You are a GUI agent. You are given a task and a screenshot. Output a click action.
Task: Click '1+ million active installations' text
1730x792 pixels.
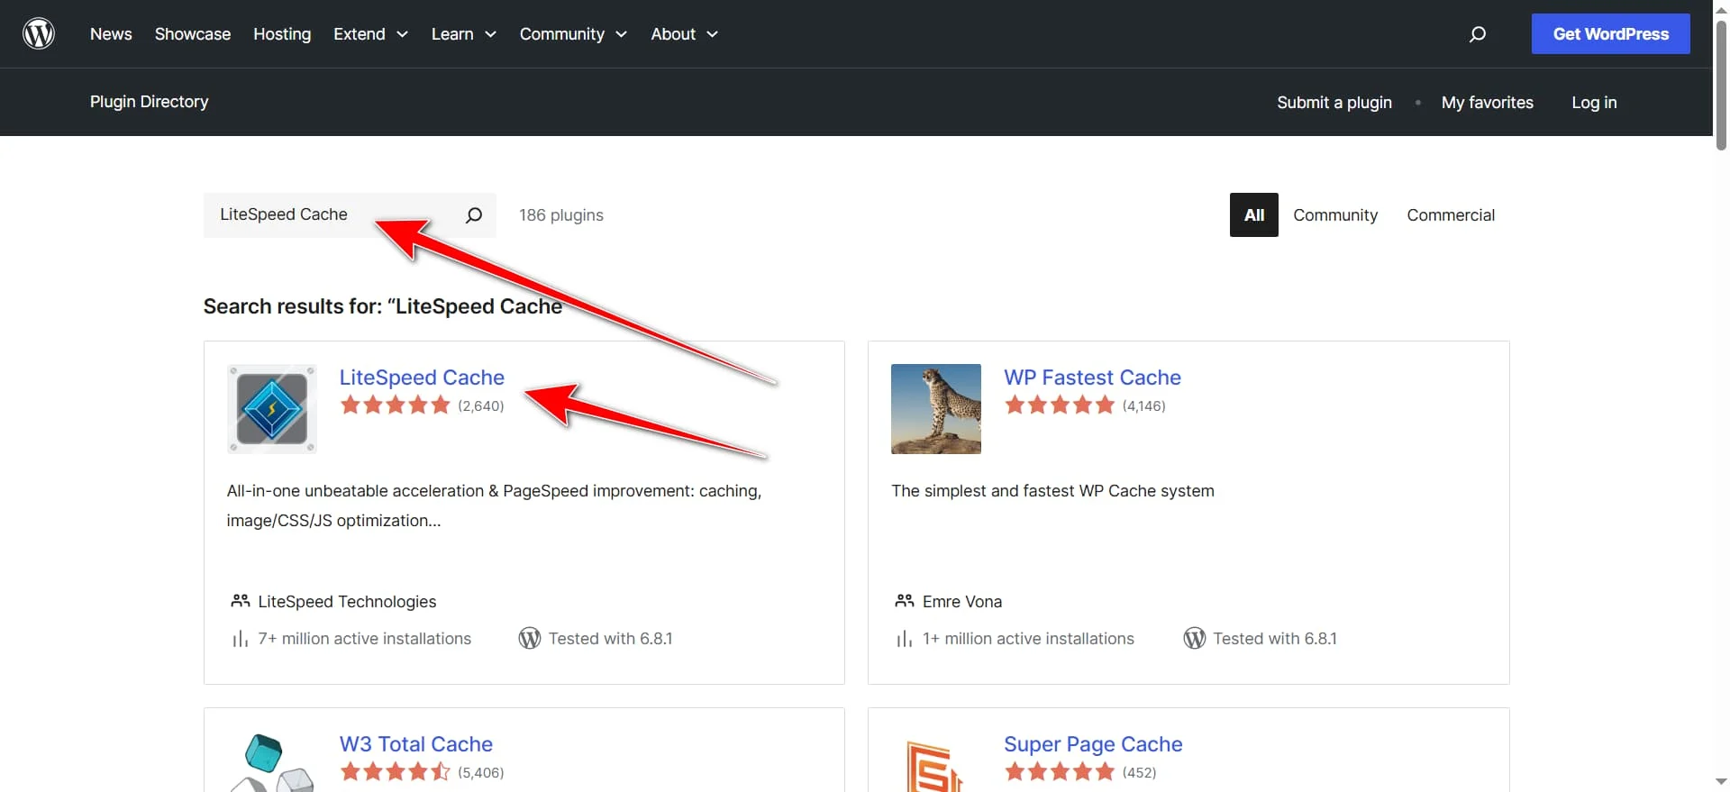click(x=1028, y=639)
